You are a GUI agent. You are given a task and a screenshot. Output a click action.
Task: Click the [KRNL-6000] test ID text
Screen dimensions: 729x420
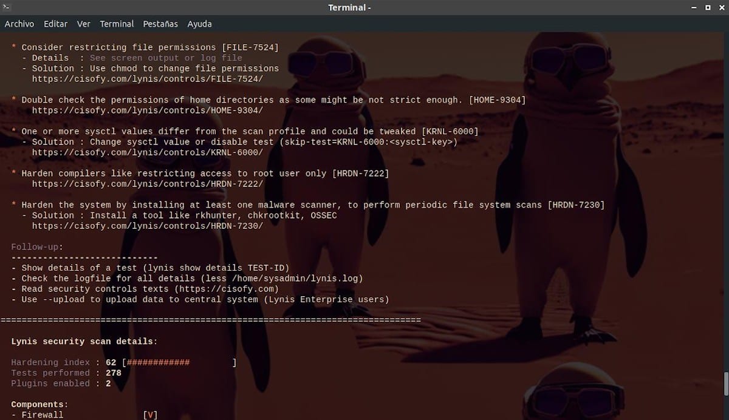(450, 131)
